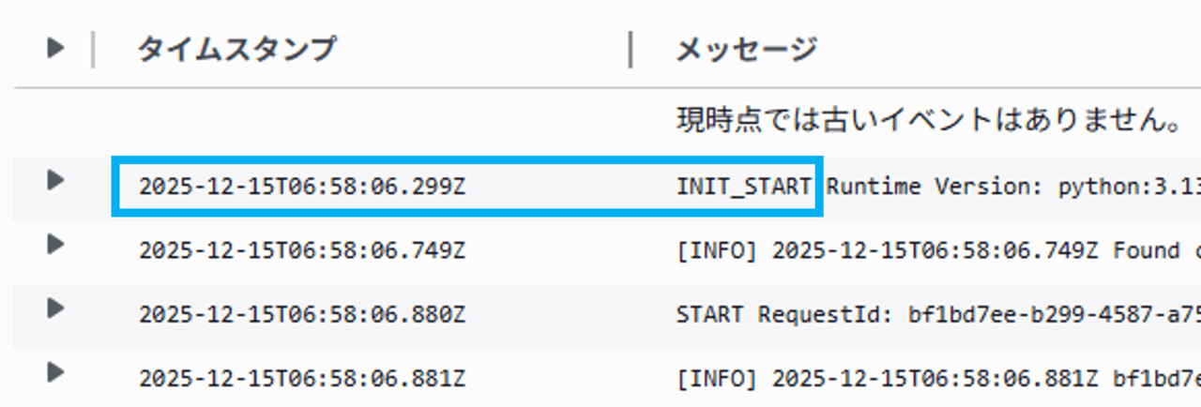
Task: Select timestamp cell 2025-12-15T06:58:06.881Z
Action: click(x=301, y=379)
